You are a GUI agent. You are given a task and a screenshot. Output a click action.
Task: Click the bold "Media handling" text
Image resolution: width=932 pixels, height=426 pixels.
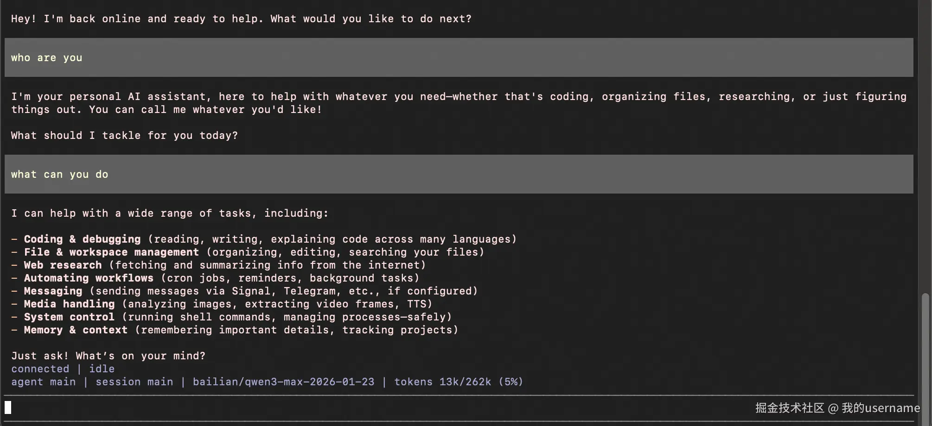69,304
